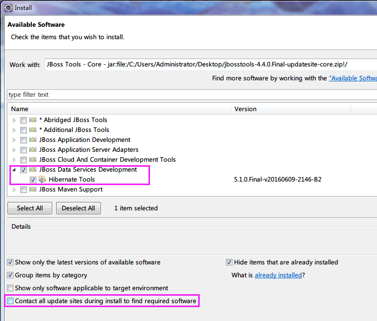Enable Show only software applicable to target environment
The width and height of the screenshot is (377, 321).
[x=10, y=288]
